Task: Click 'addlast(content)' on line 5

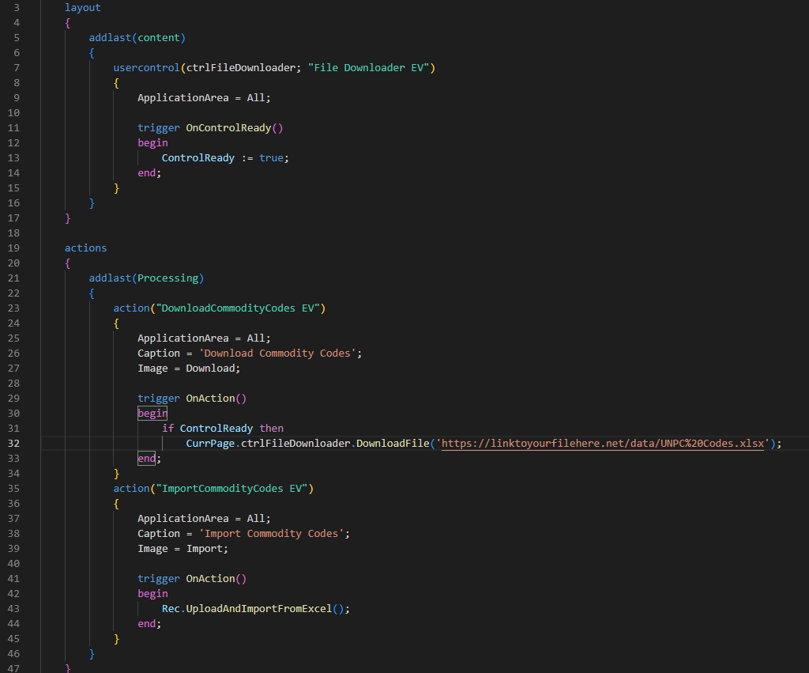Action: coord(137,38)
